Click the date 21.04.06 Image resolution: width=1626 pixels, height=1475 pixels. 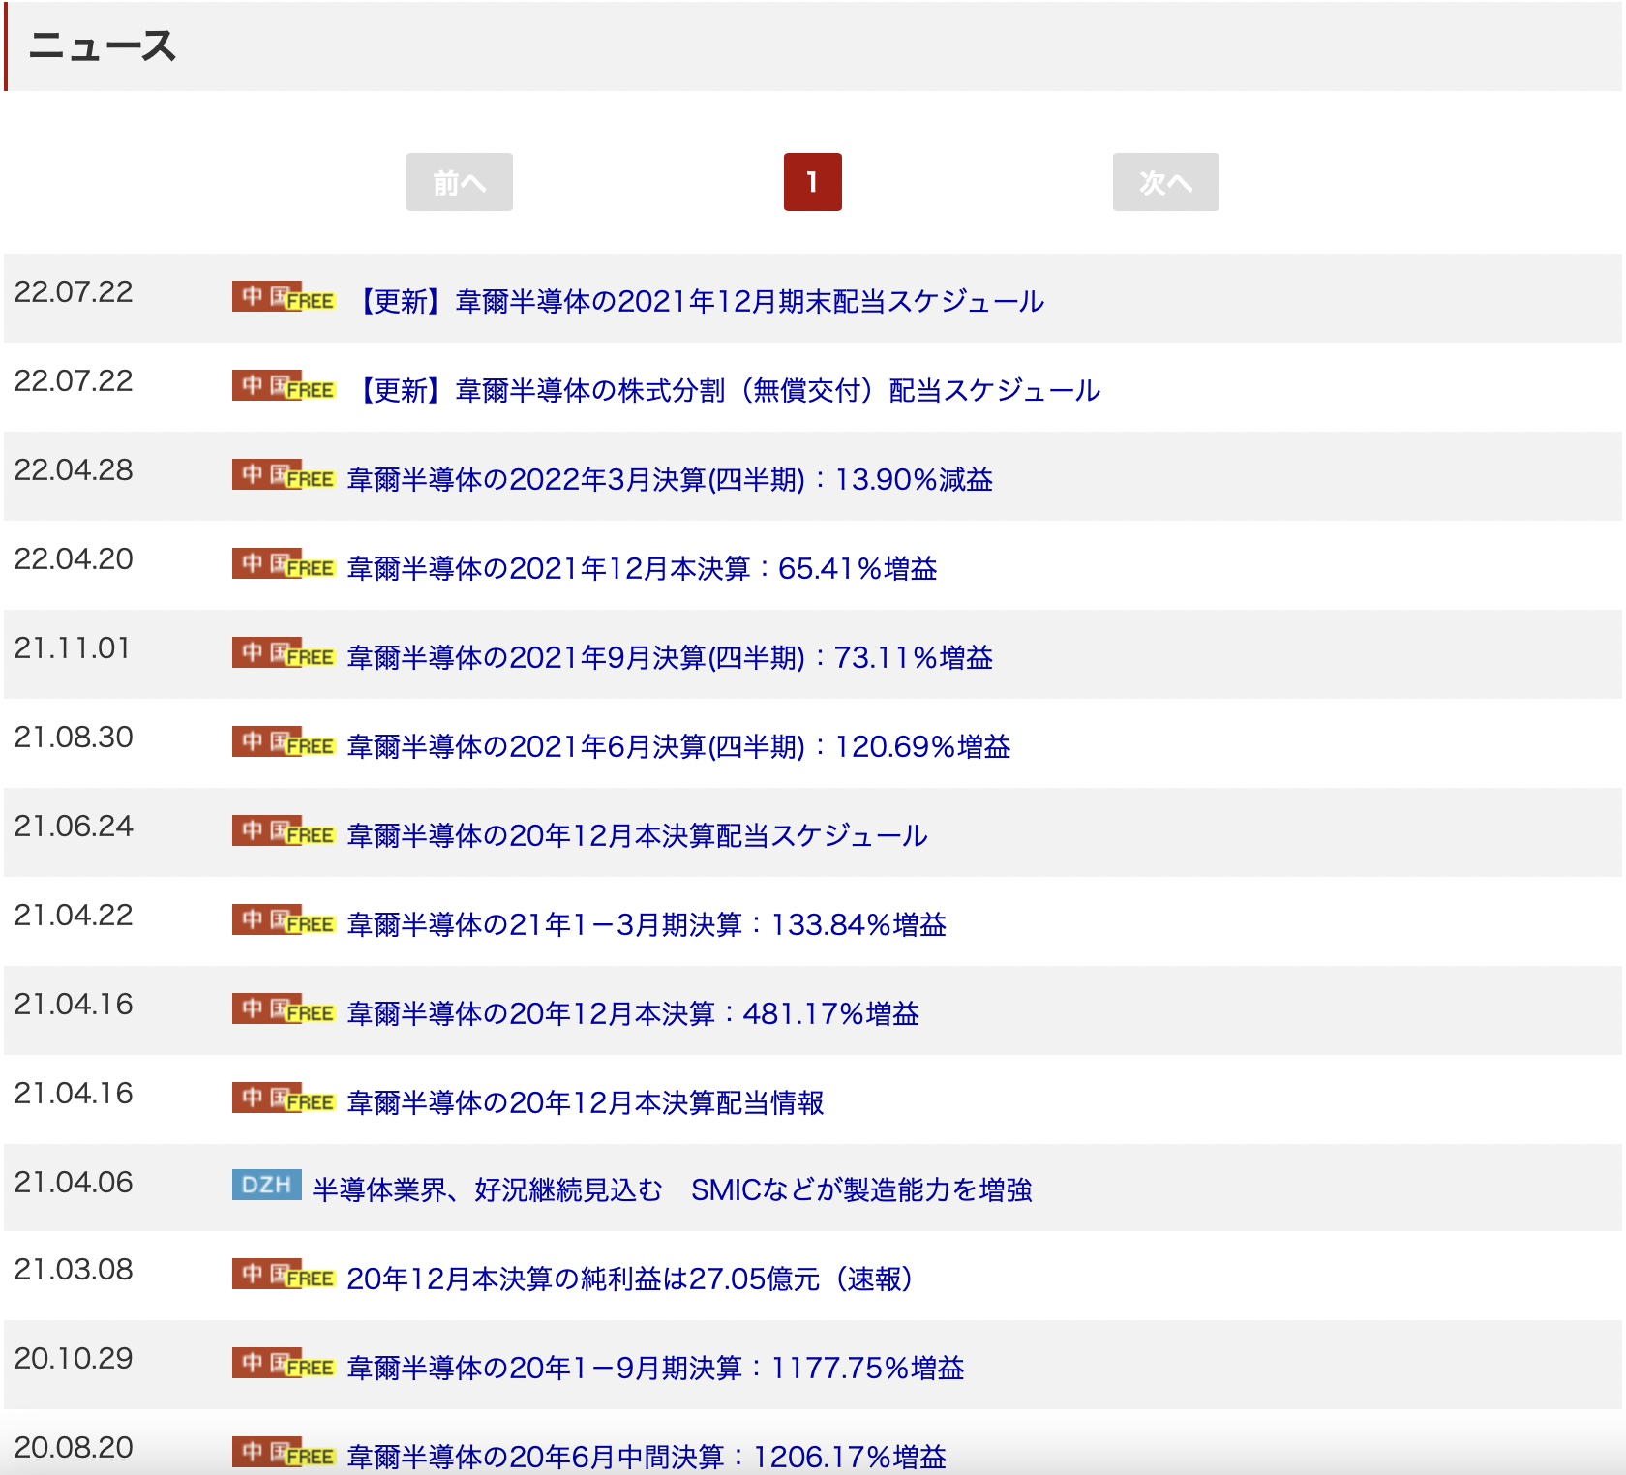pyautogui.click(x=74, y=1183)
